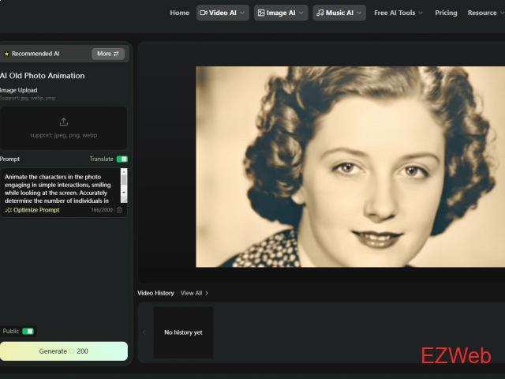Expand the Video AI menu chevron
The image size is (505, 379).
click(242, 13)
